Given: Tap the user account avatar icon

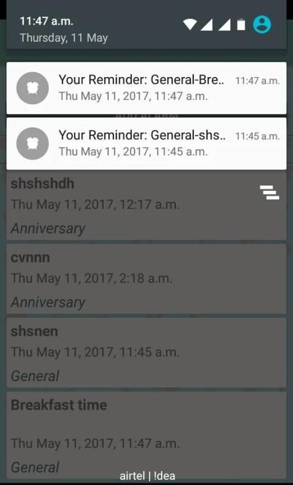Looking at the screenshot, I should pyautogui.click(x=262, y=24).
